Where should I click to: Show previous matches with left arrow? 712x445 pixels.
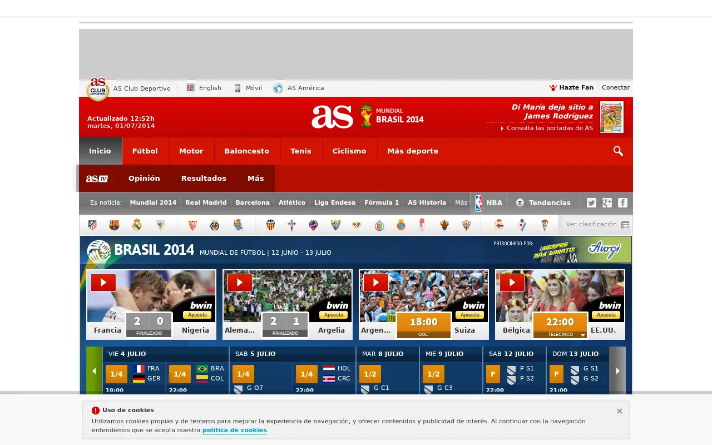tap(94, 371)
